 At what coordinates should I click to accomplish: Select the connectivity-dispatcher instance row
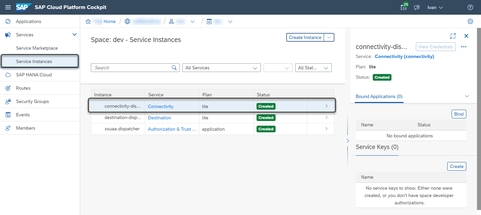click(212, 106)
